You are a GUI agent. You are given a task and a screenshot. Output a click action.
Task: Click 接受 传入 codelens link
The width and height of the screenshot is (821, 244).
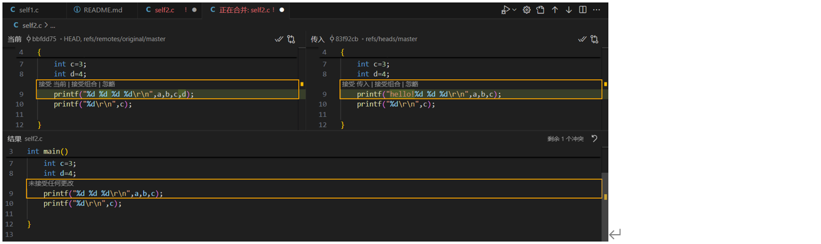[356, 84]
